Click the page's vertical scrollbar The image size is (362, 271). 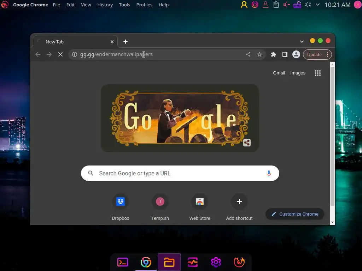tap(332, 136)
